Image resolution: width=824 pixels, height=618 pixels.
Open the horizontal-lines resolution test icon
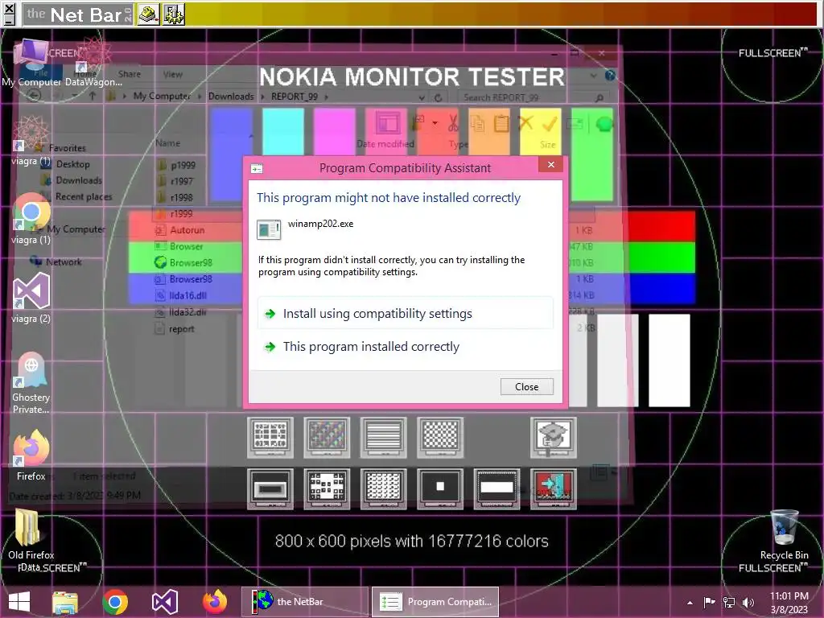point(384,437)
